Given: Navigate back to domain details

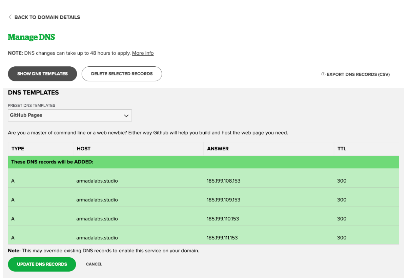Looking at the screenshot, I should 44,17.
